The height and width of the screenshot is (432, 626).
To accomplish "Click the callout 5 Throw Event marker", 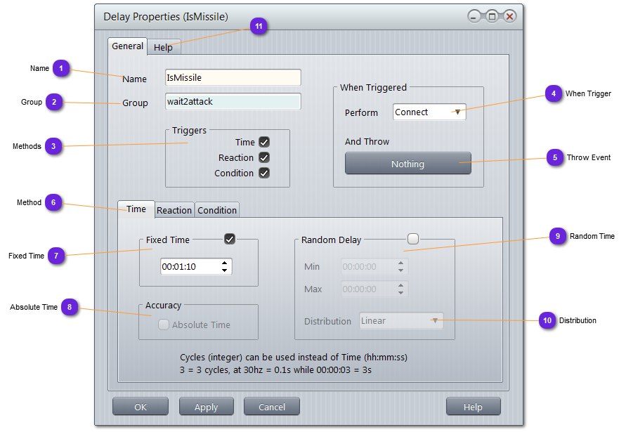I will [555, 158].
